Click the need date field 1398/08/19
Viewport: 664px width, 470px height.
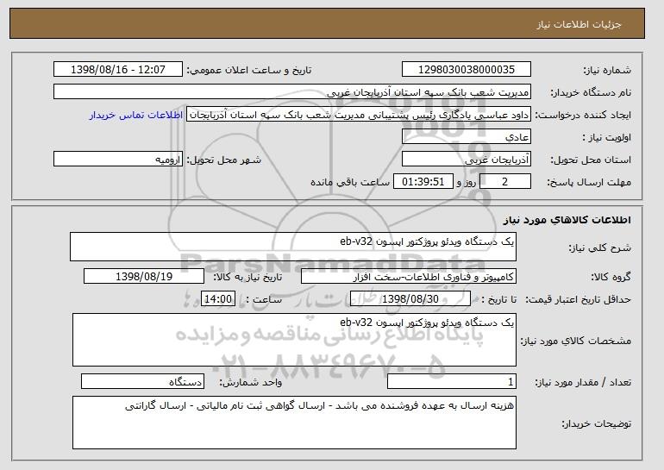click(144, 277)
